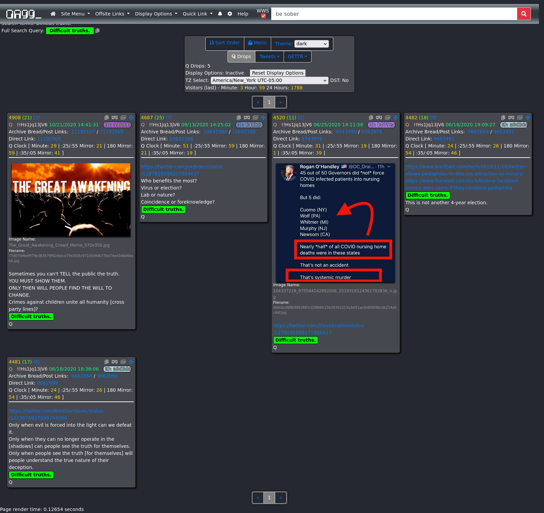544x513 pixels.
Task: Click glasses icon on drop 4908
Action: 115,118
